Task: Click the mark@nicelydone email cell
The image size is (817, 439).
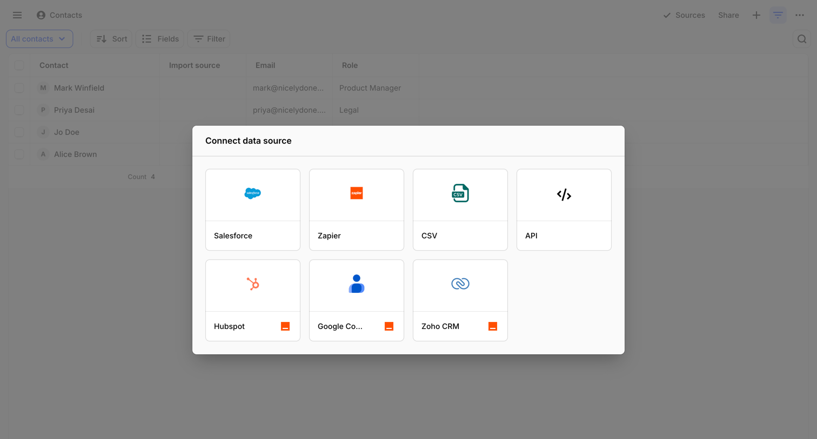Action: tap(289, 88)
